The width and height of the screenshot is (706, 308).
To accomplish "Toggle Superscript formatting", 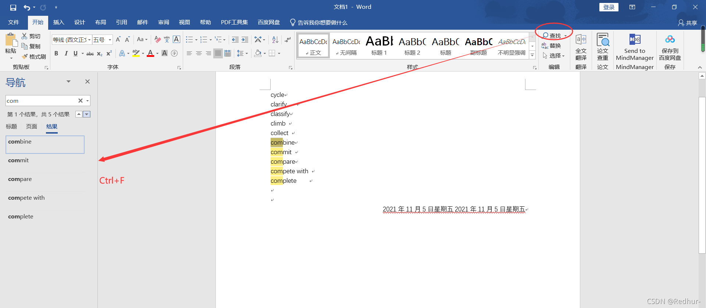I will point(109,53).
